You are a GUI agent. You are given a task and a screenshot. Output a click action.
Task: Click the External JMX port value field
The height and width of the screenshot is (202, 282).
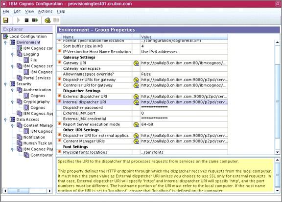[184, 113]
